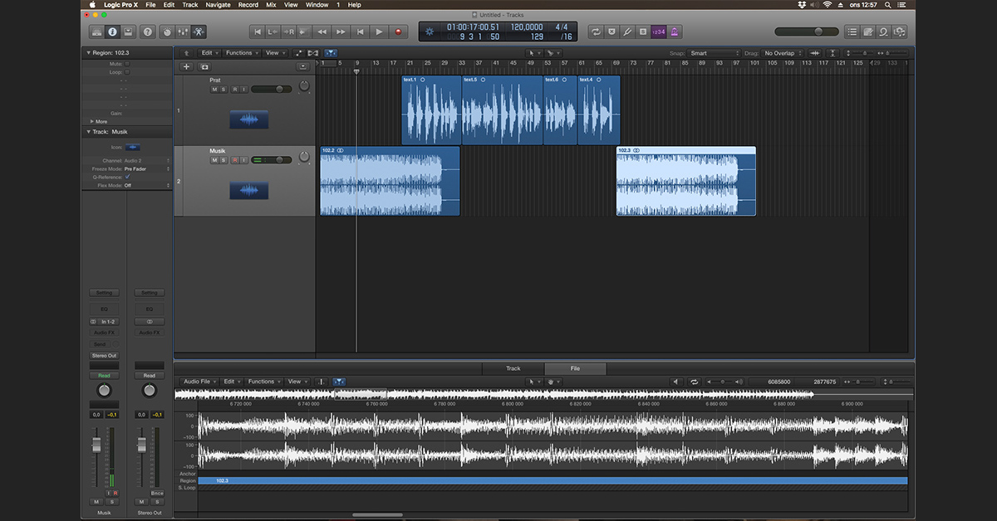Viewport: 997px width, 521px height.
Task: Click the green Read automation button
Action: tap(104, 375)
